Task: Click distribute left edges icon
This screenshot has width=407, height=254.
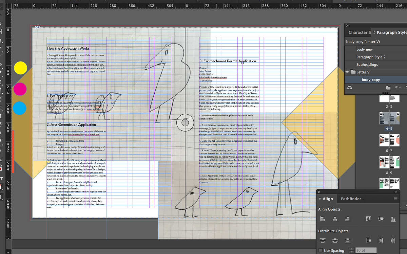Action: (x=368, y=240)
